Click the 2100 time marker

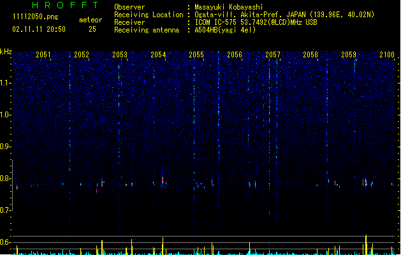pos(387,55)
